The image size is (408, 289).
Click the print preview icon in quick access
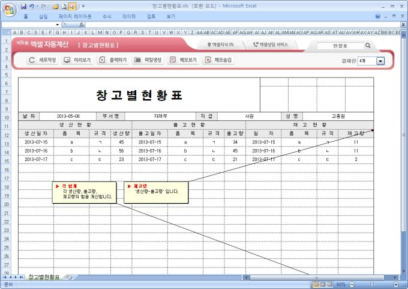[64, 6]
